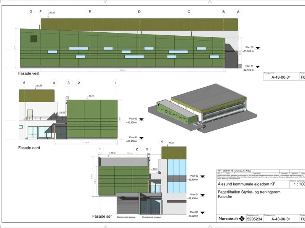Click Plan 02 level triangle beside Fasade vest
Screen dimensions: 305x228
click(258, 48)
